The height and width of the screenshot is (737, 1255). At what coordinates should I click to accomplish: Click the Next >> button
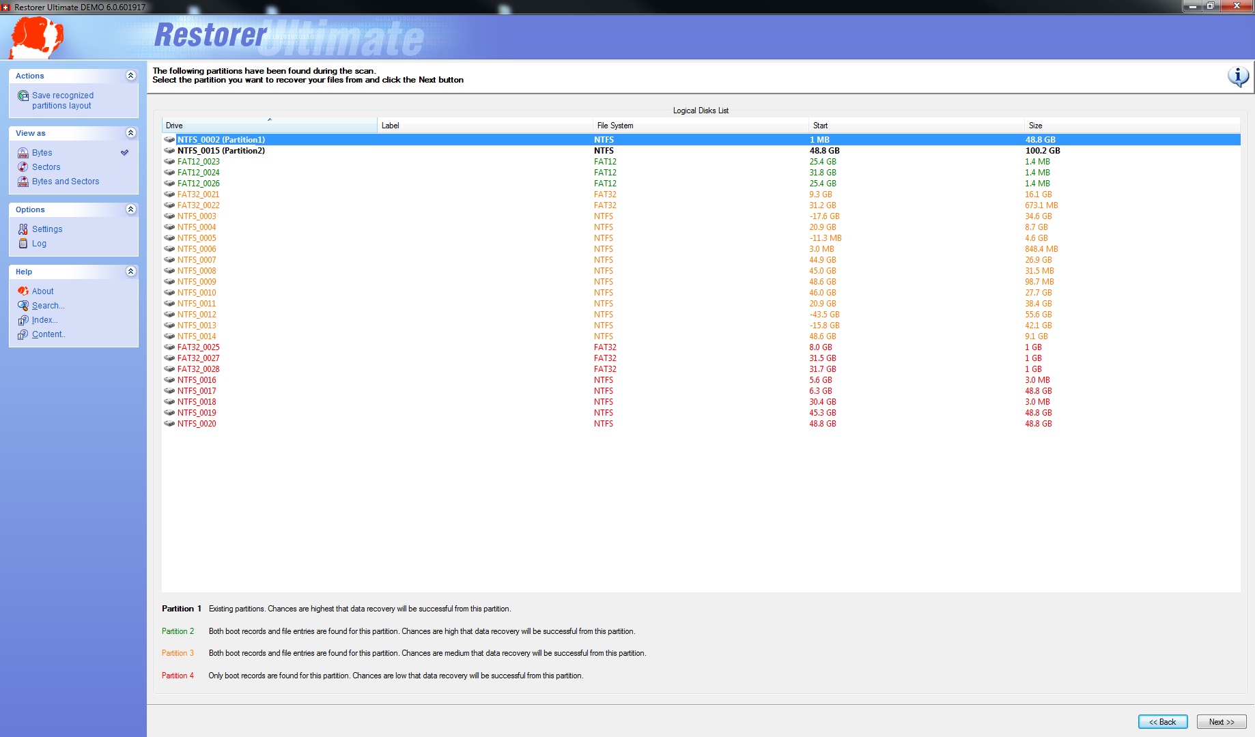pyautogui.click(x=1222, y=722)
